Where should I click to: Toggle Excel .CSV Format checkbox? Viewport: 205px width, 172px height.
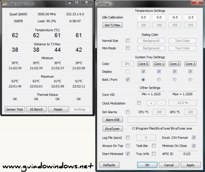[194, 138]
